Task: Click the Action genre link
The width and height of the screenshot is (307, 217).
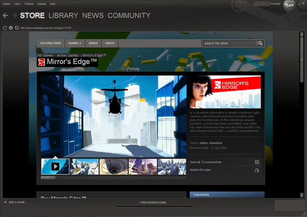Action: pyautogui.click(x=203, y=143)
